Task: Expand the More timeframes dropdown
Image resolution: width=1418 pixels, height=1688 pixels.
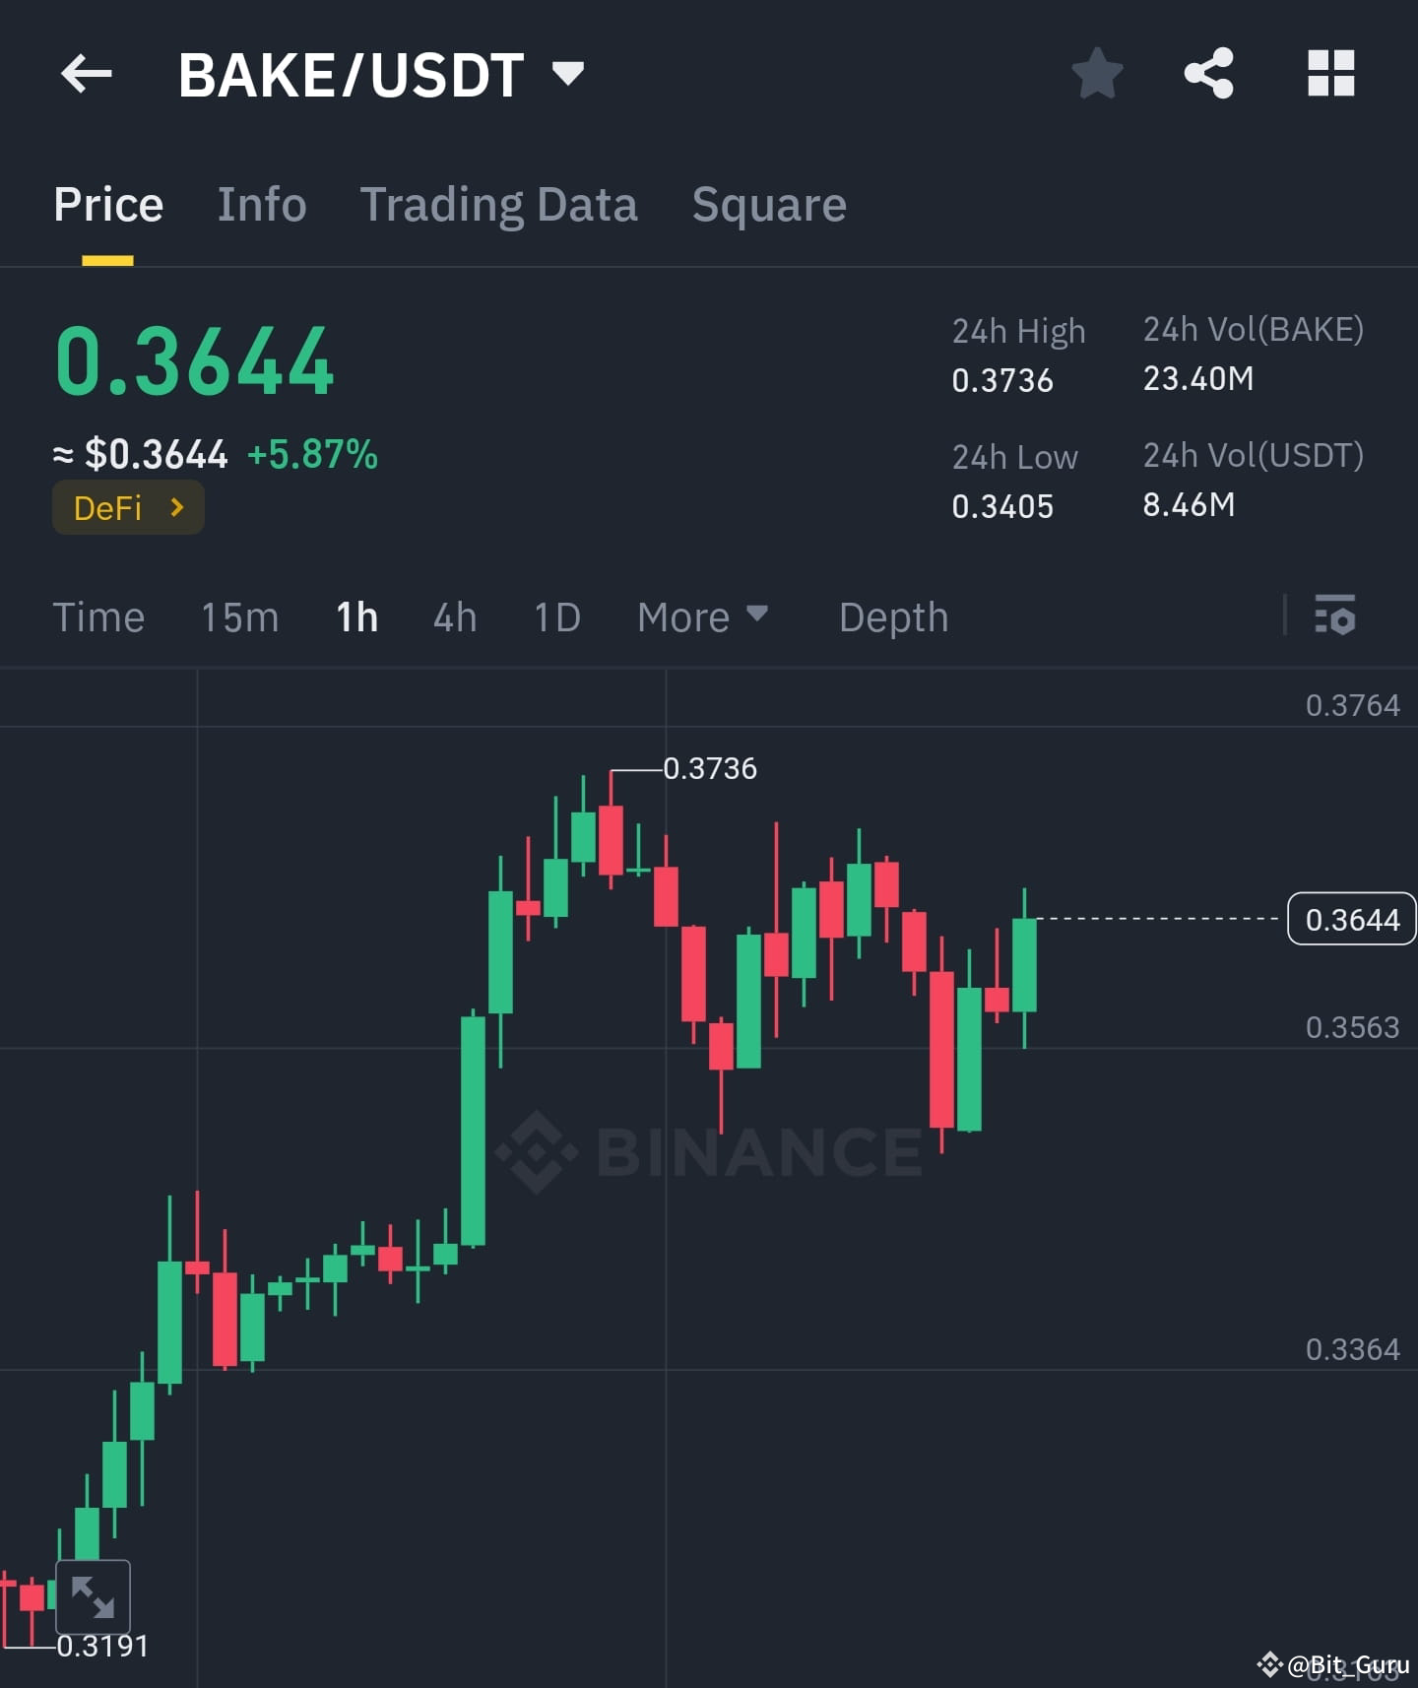Action: 702,617
